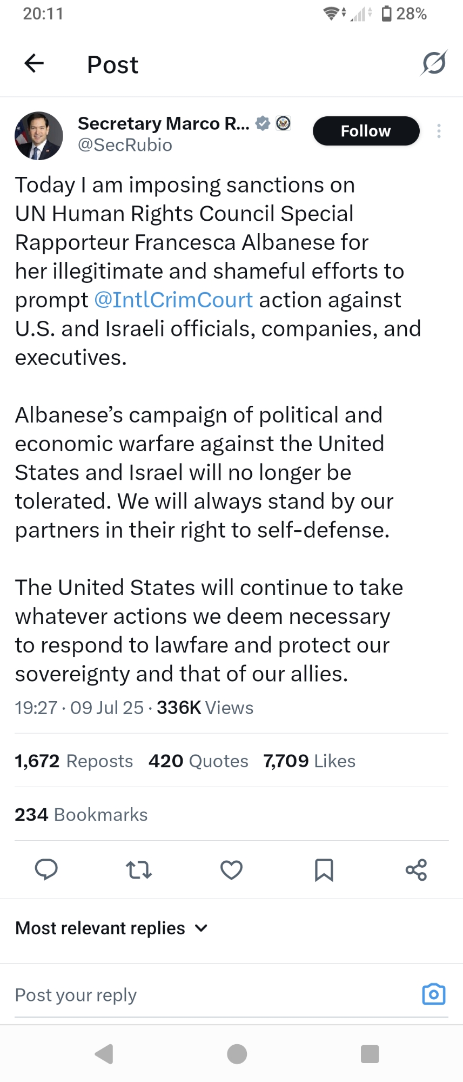
Task: View the 420 Quotes list
Action: coord(198,761)
